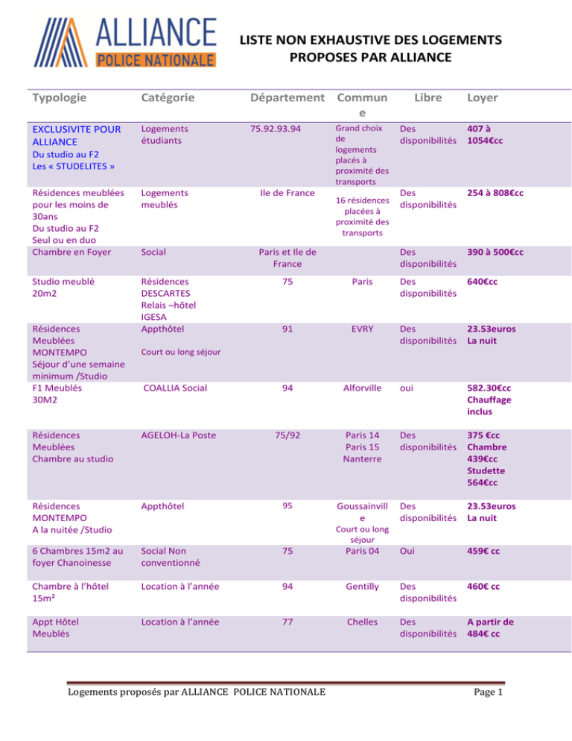Select rent 'A partir de 484€ cc'
Image resolution: width=572 pixels, height=741 pixels.
[490, 628]
